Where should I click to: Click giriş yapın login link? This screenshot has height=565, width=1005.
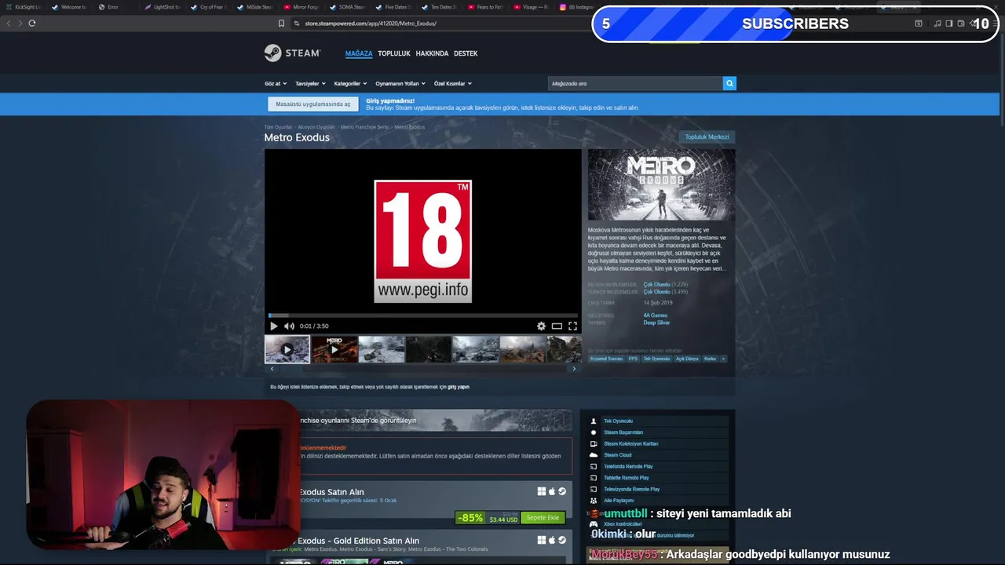(x=459, y=387)
